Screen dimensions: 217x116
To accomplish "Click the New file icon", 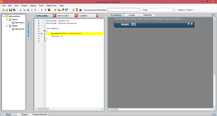I will tap(3, 10).
